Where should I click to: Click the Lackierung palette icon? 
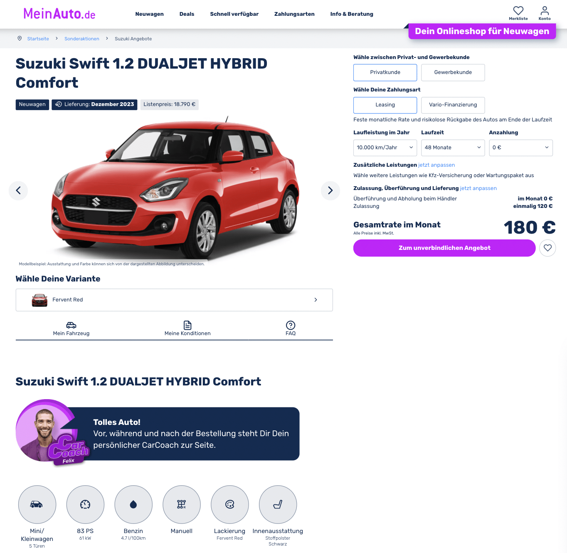click(230, 504)
